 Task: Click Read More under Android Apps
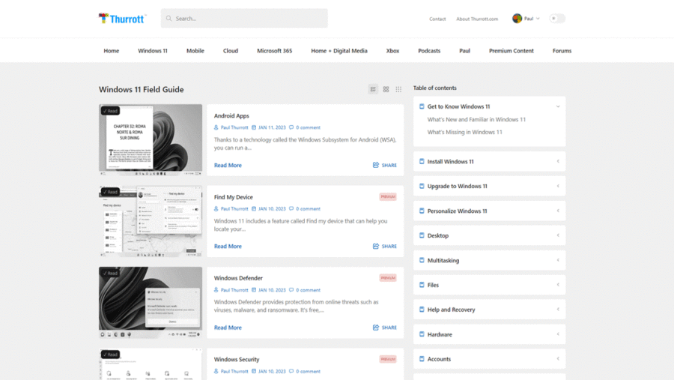click(x=228, y=165)
